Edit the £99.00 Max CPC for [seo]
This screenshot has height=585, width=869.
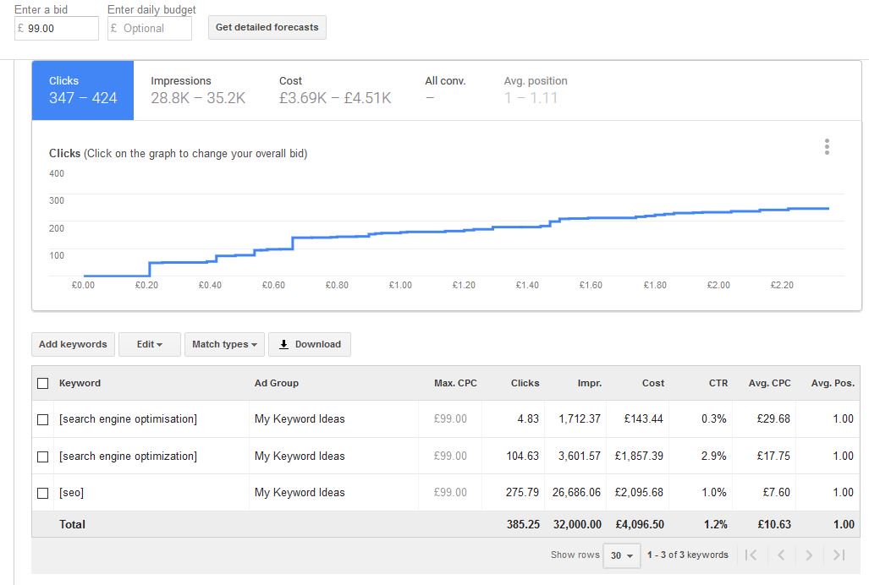[450, 493]
